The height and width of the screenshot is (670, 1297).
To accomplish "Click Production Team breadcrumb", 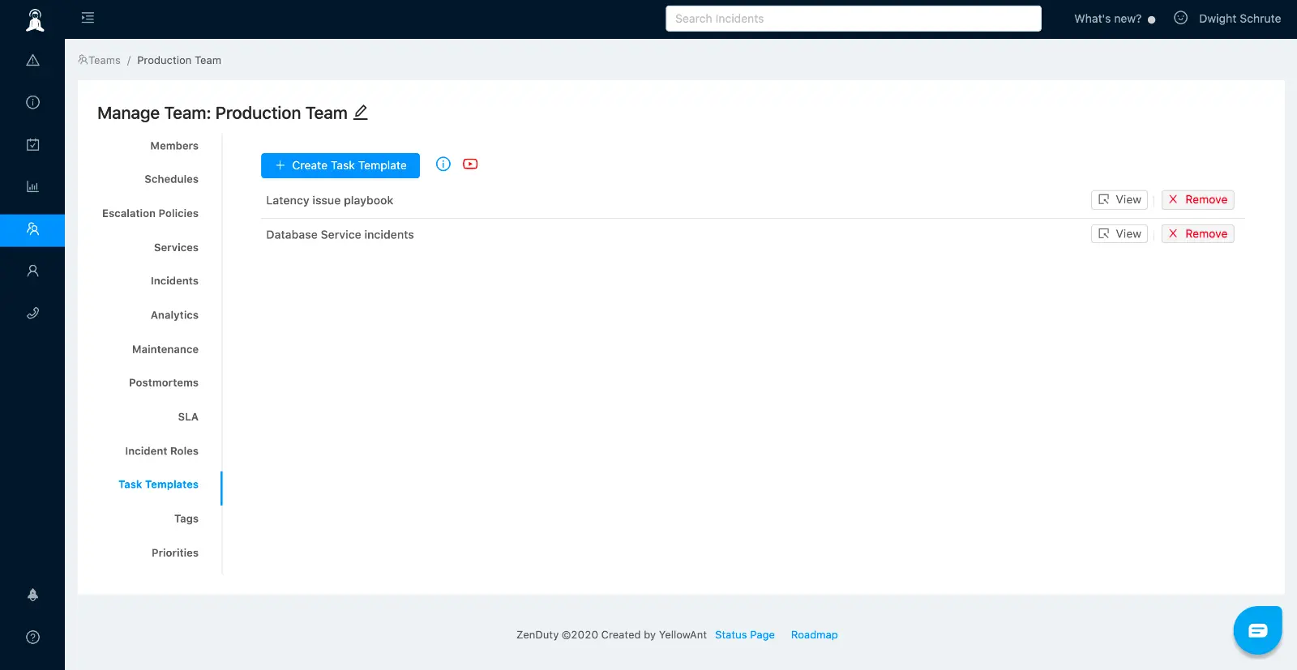I will pyautogui.click(x=179, y=60).
